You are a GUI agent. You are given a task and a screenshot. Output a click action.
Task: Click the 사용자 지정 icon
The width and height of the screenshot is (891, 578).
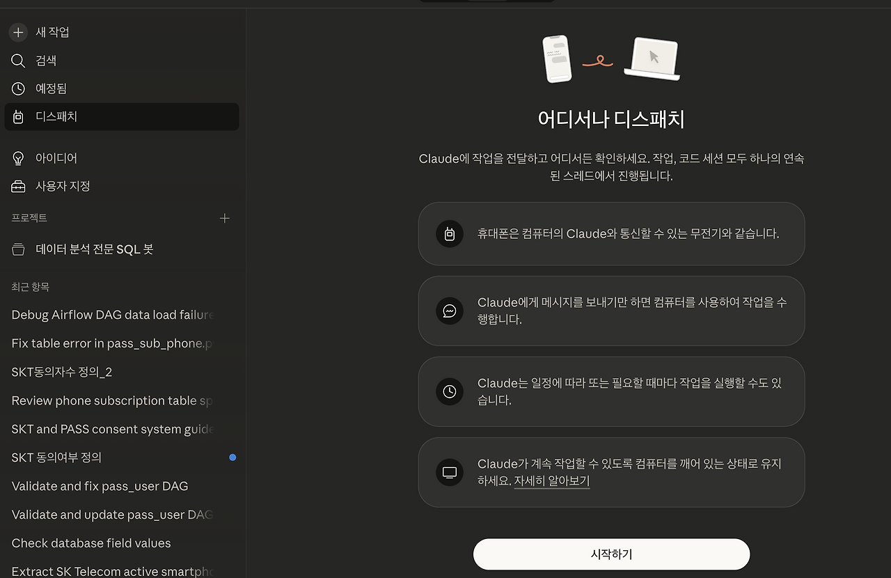(17, 186)
